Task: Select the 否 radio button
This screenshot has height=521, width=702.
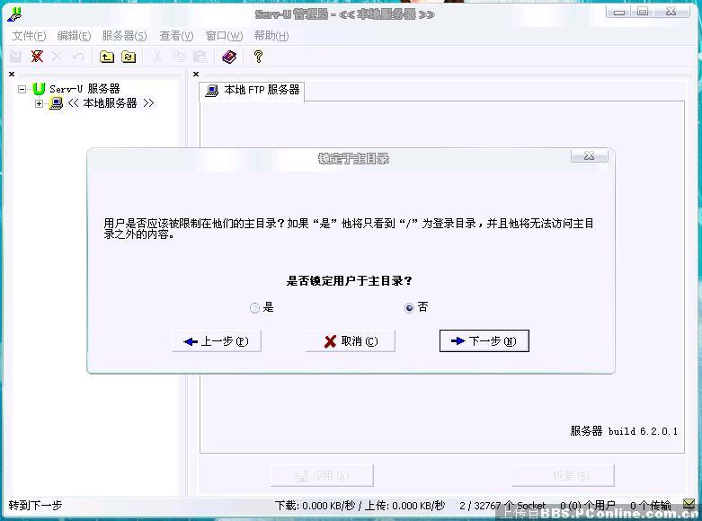Action: [410, 308]
